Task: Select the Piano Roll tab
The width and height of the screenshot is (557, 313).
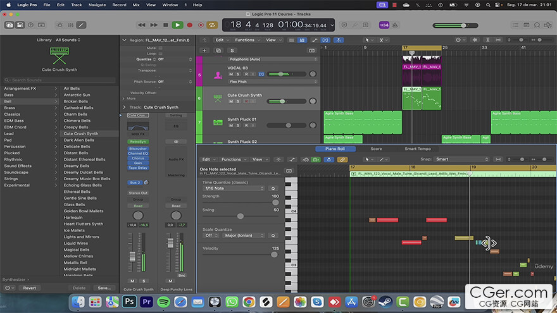Action: 335,149
